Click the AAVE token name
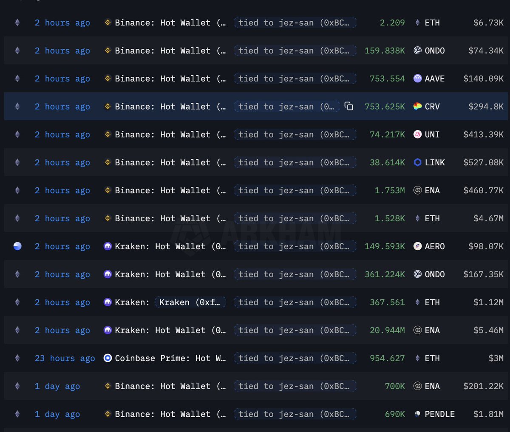 tap(435, 79)
